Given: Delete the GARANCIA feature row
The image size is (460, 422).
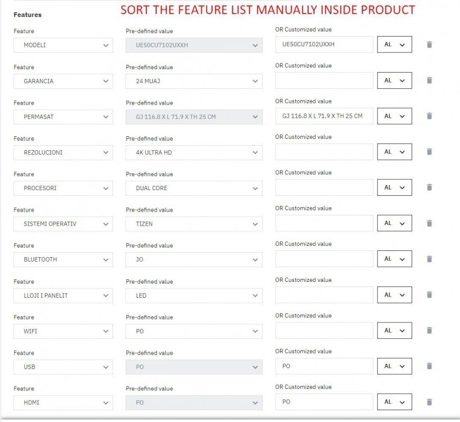Looking at the screenshot, I should point(429,80).
